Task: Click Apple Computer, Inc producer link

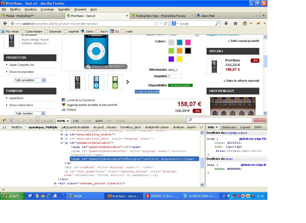Action: click(22, 65)
